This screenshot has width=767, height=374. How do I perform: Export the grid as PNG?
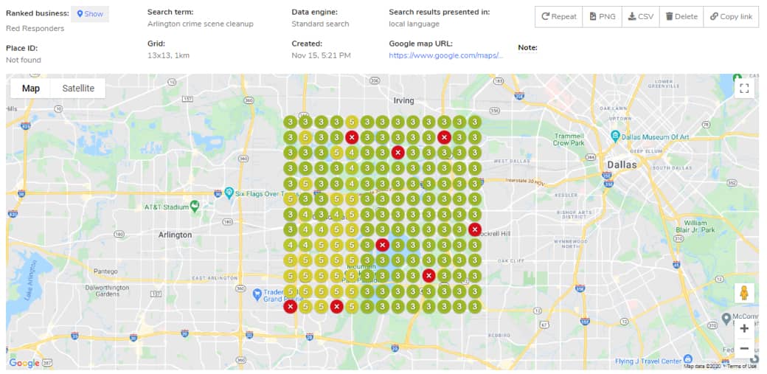click(x=603, y=16)
